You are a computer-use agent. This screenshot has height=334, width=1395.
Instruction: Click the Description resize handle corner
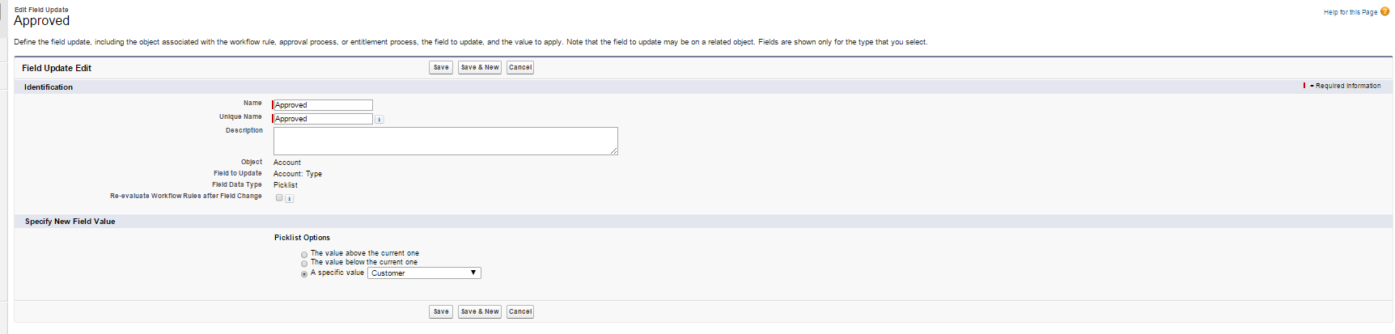[x=614, y=151]
